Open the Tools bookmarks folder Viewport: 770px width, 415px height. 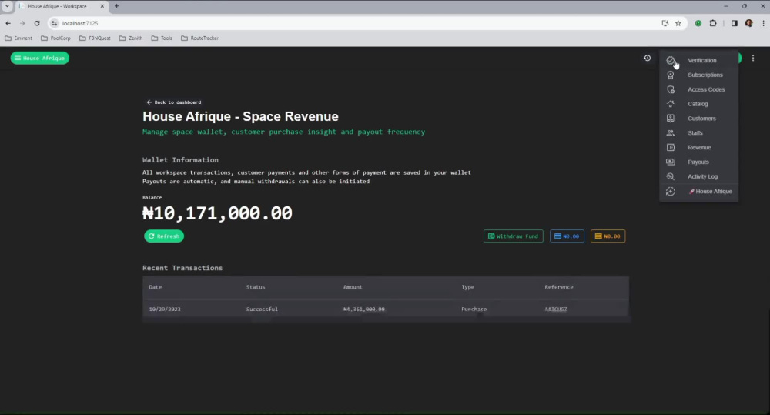[162, 38]
